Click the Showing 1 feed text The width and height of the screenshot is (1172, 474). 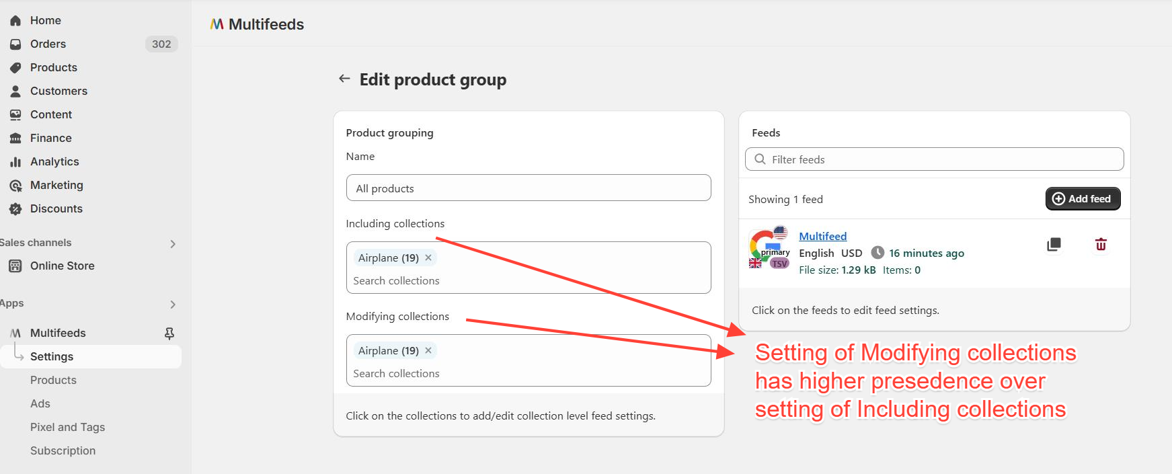click(x=785, y=200)
